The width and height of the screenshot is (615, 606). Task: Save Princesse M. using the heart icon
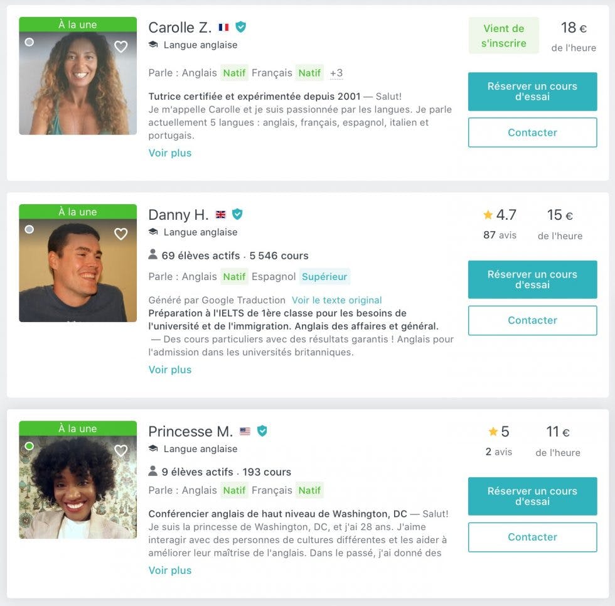pos(121,450)
